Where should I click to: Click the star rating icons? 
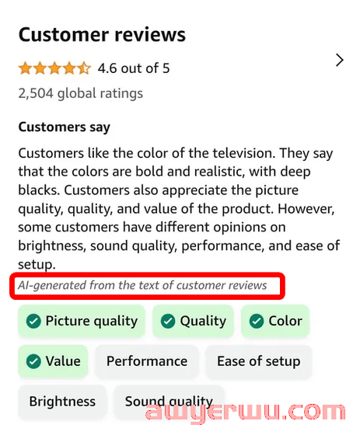point(54,68)
